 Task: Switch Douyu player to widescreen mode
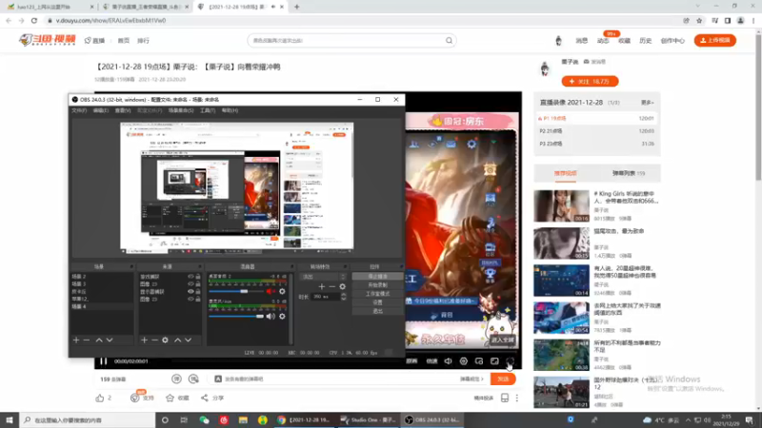494,361
